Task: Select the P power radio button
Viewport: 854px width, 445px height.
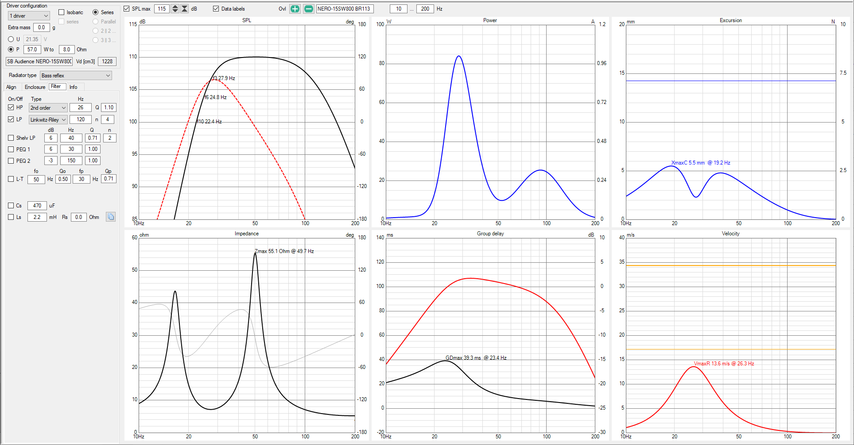Action: [11, 50]
